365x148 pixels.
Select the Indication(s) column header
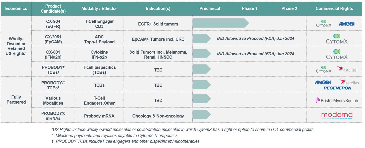[x=158, y=8]
